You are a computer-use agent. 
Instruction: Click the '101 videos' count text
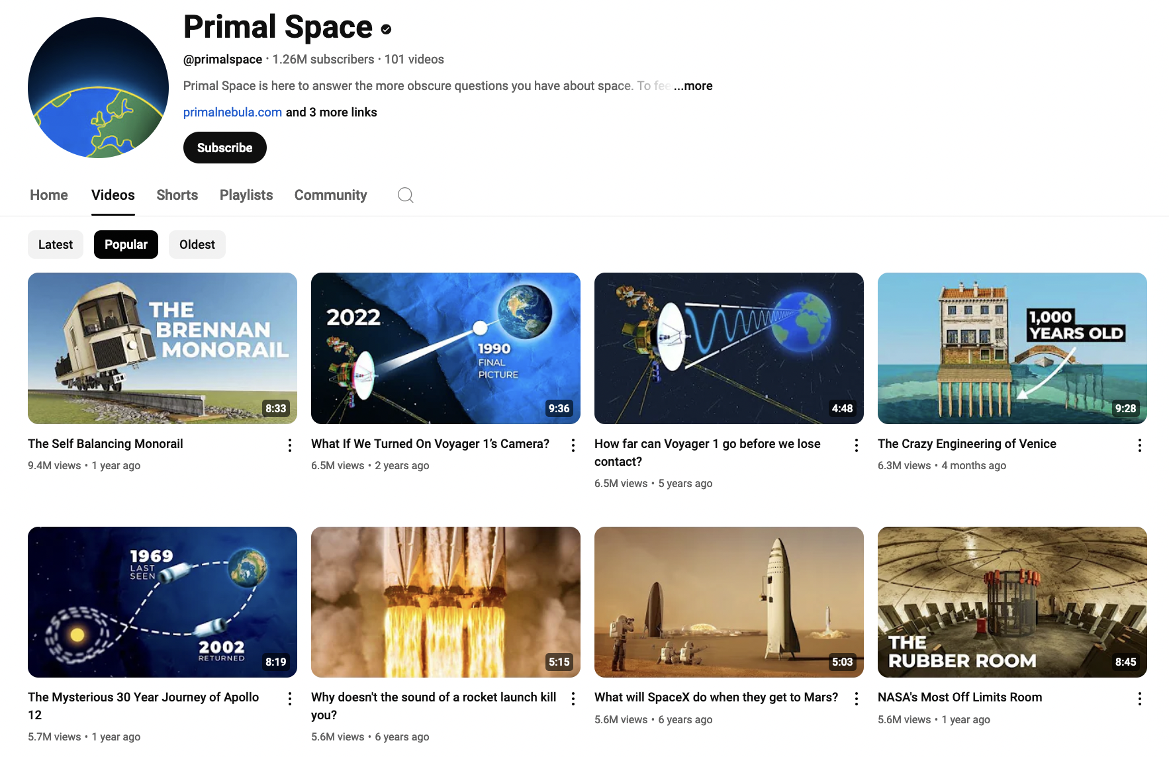414,60
